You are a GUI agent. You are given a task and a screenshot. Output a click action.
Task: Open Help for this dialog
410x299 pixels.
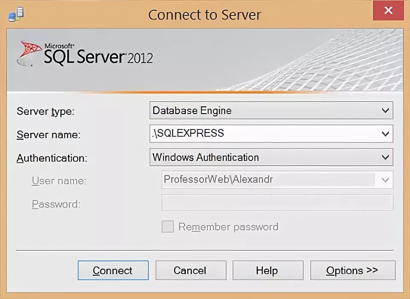[268, 270]
